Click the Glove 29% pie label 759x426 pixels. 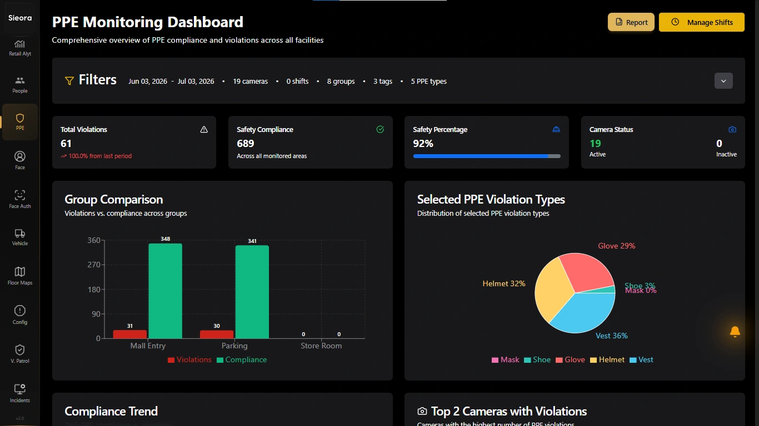tap(617, 246)
